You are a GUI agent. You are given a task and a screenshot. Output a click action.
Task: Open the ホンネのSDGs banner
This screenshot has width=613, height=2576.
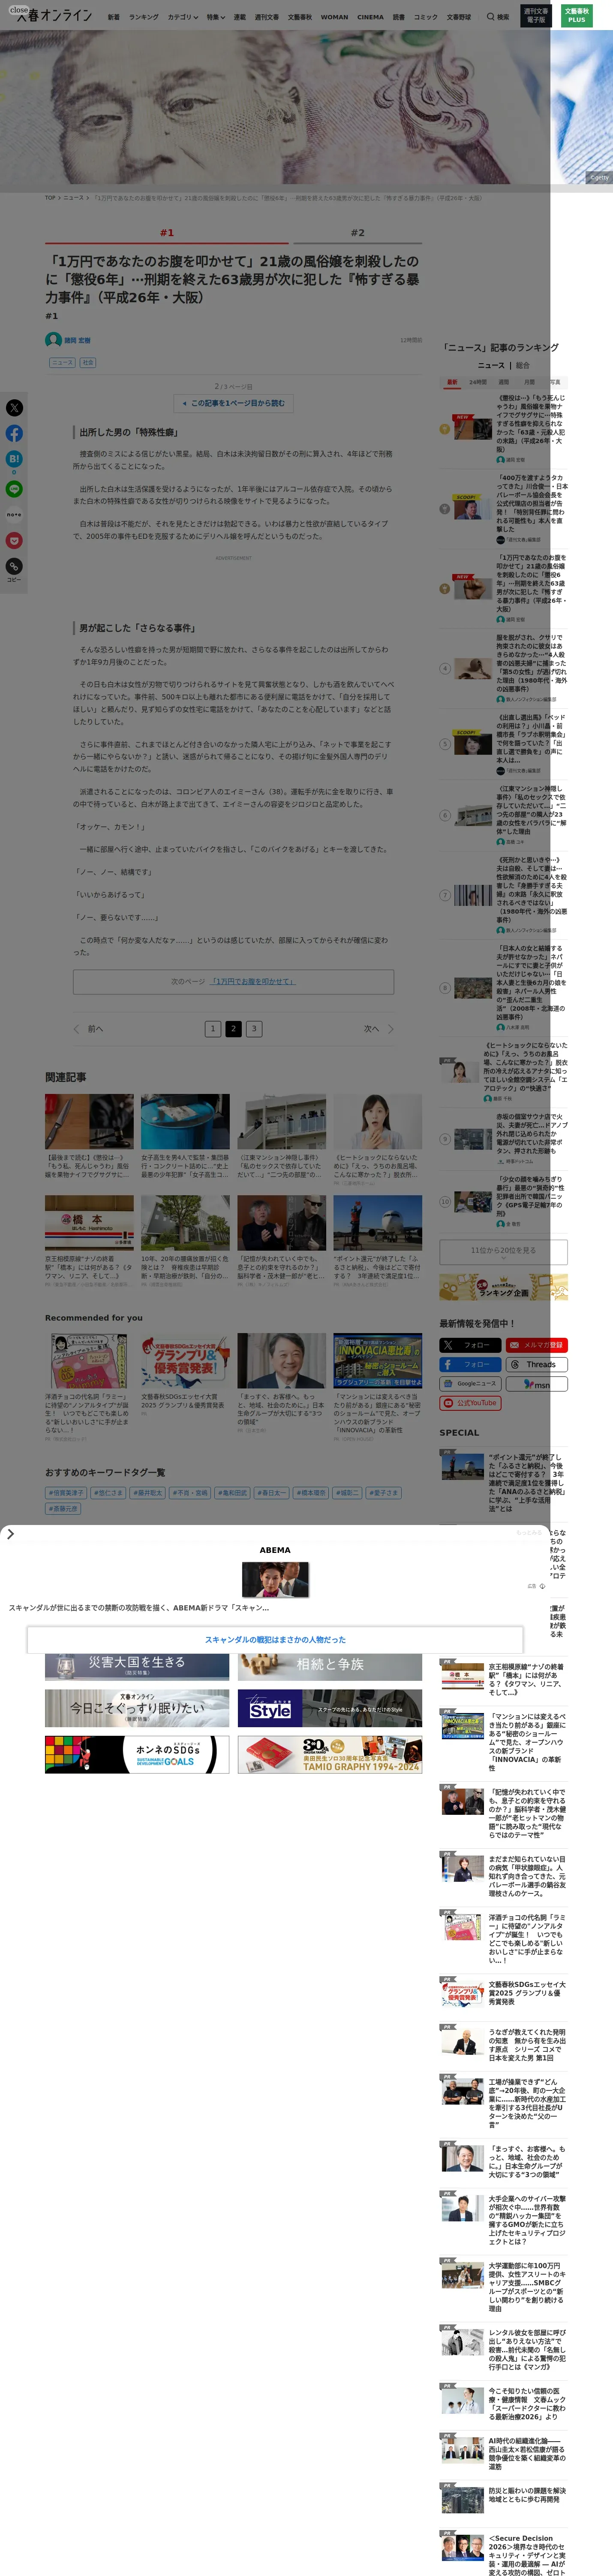[x=137, y=1755]
